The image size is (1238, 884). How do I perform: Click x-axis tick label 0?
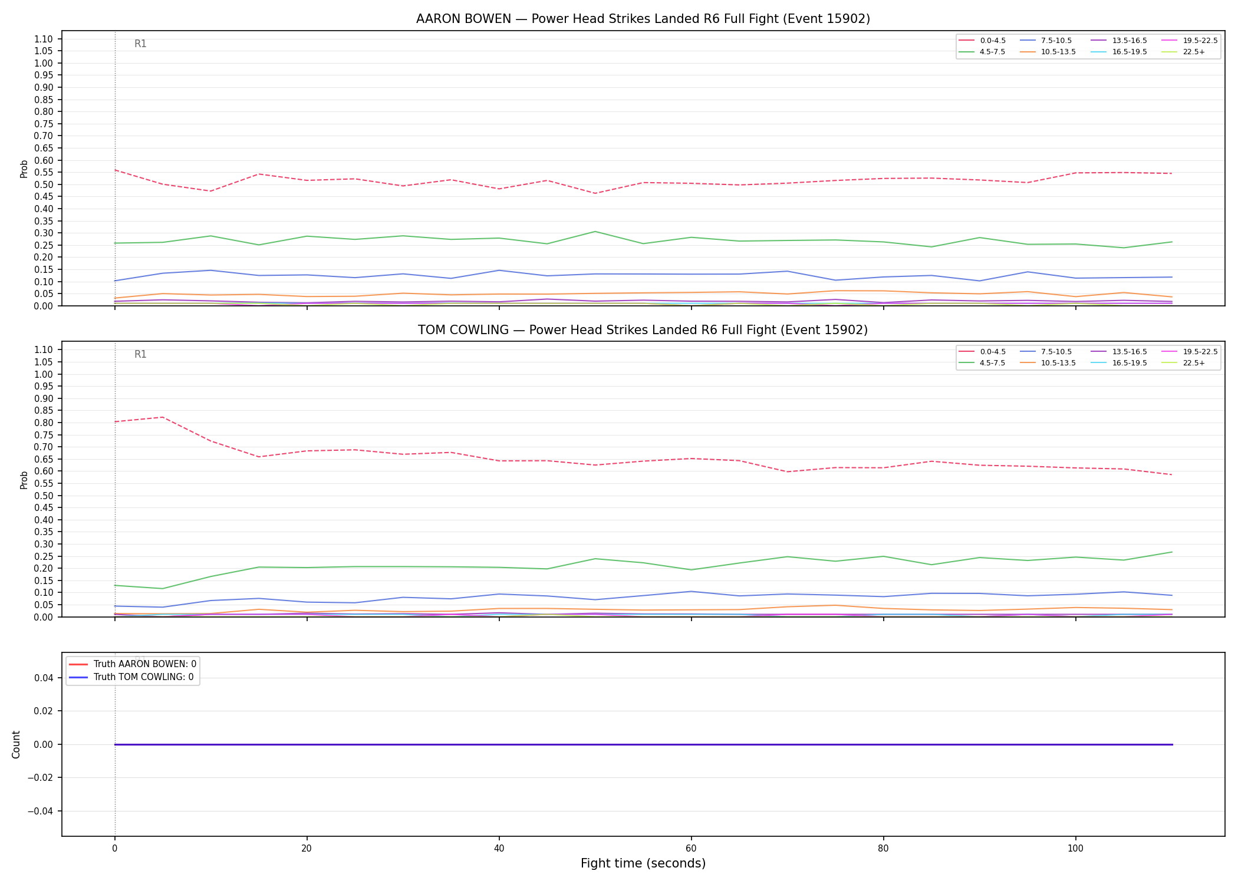point(114,849)
